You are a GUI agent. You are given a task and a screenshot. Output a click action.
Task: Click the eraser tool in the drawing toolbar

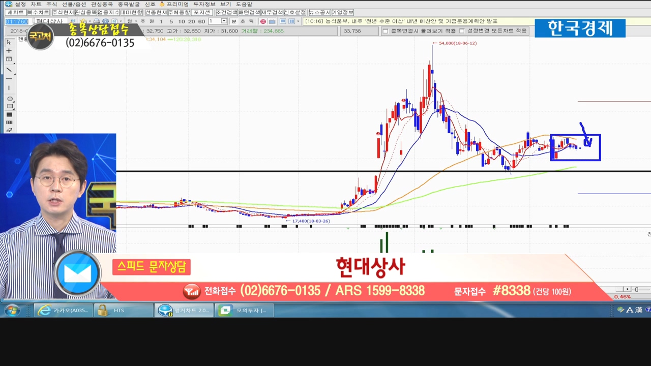click(9, 130)
